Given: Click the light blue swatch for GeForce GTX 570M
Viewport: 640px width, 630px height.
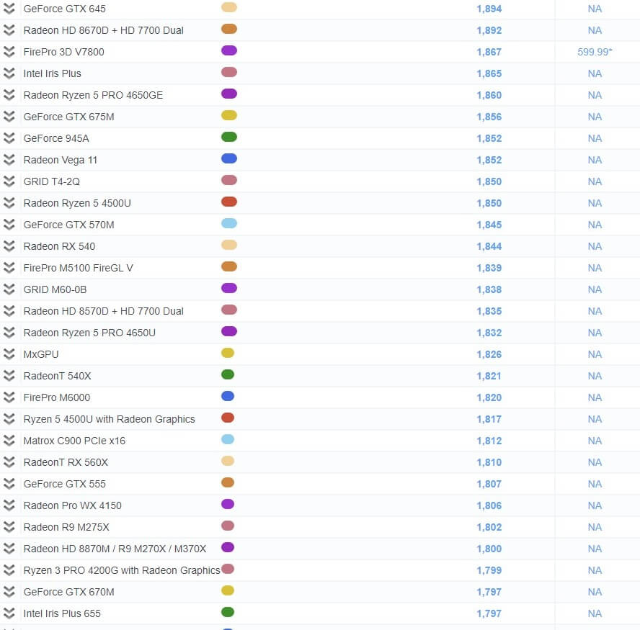Looking at the screenshot, I should click(229, 223).
